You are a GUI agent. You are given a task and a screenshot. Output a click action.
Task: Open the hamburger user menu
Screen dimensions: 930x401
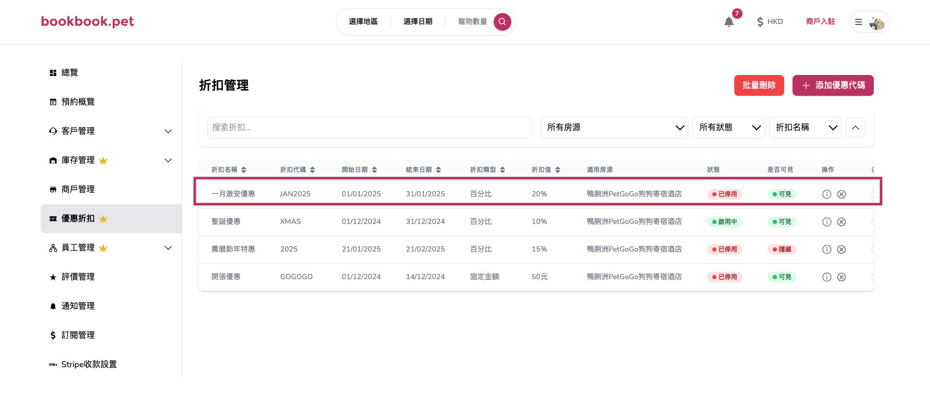(859, 22)
